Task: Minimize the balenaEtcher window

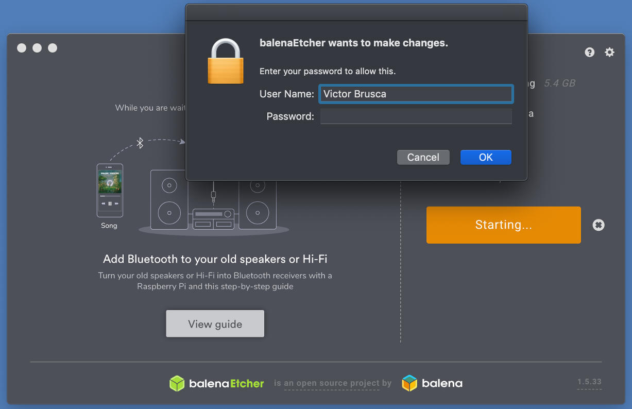Action: [x=37, y=48]
